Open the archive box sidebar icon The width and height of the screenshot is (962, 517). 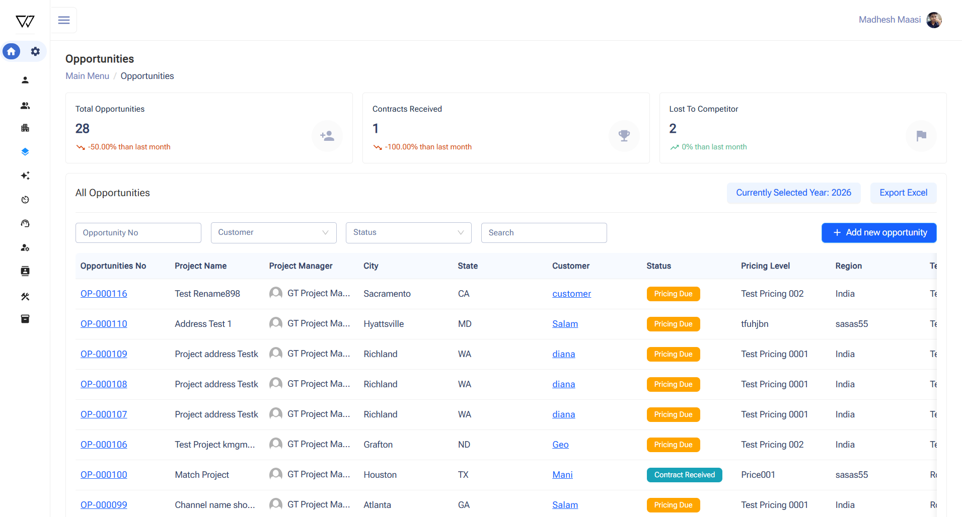click(x=25, y=319)
